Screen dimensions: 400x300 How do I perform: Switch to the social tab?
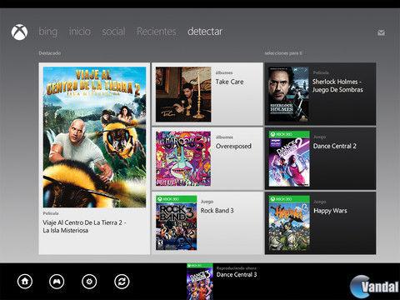point(113,32)
